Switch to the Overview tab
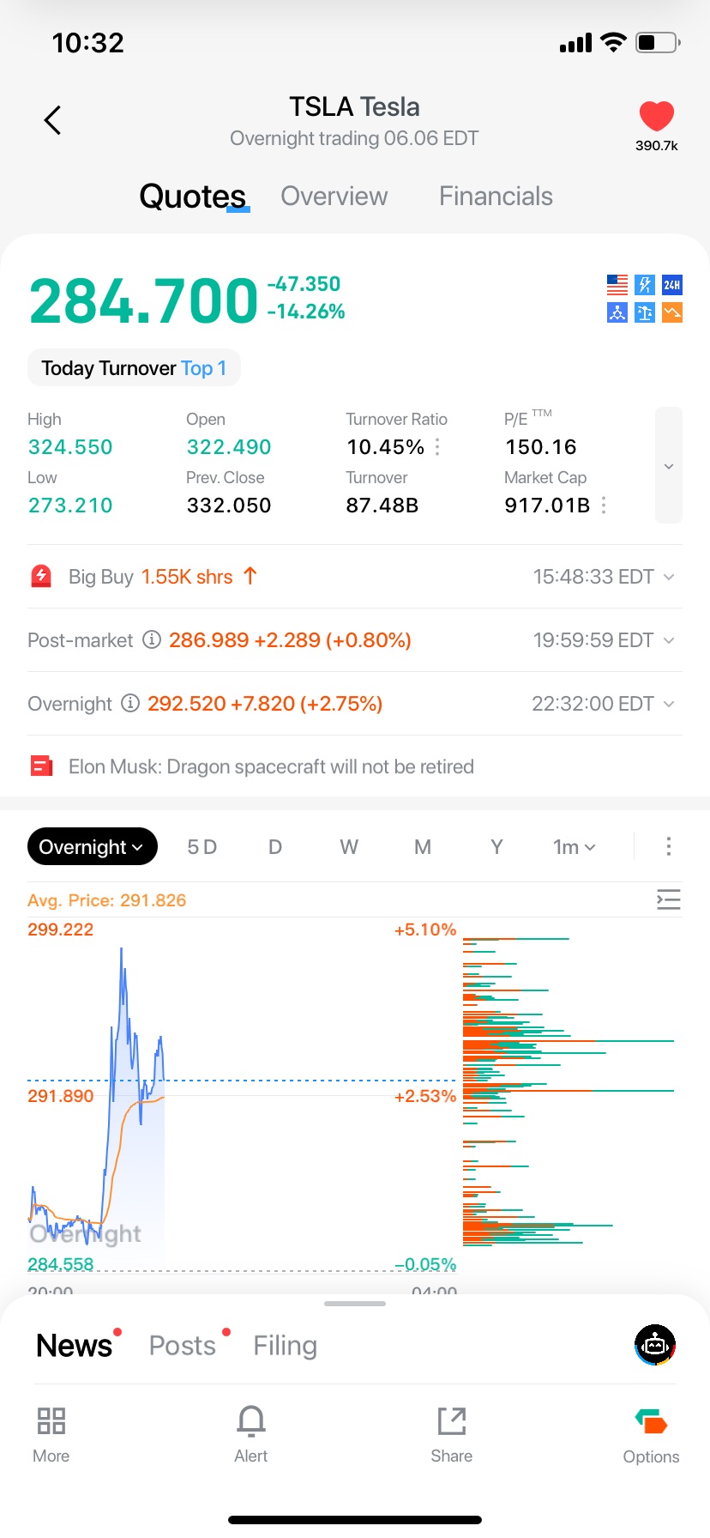This screenshot has height=1538, width=710. click(x=334, y=197)
